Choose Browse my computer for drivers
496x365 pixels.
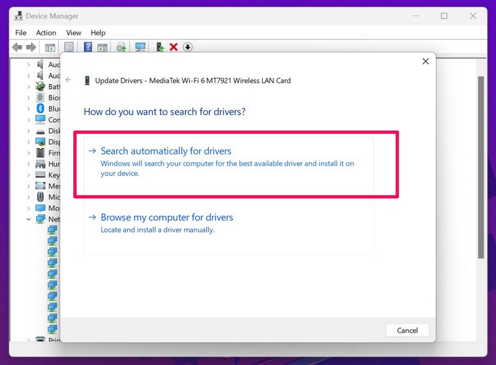pyautogui.click(x=167, y=218)
